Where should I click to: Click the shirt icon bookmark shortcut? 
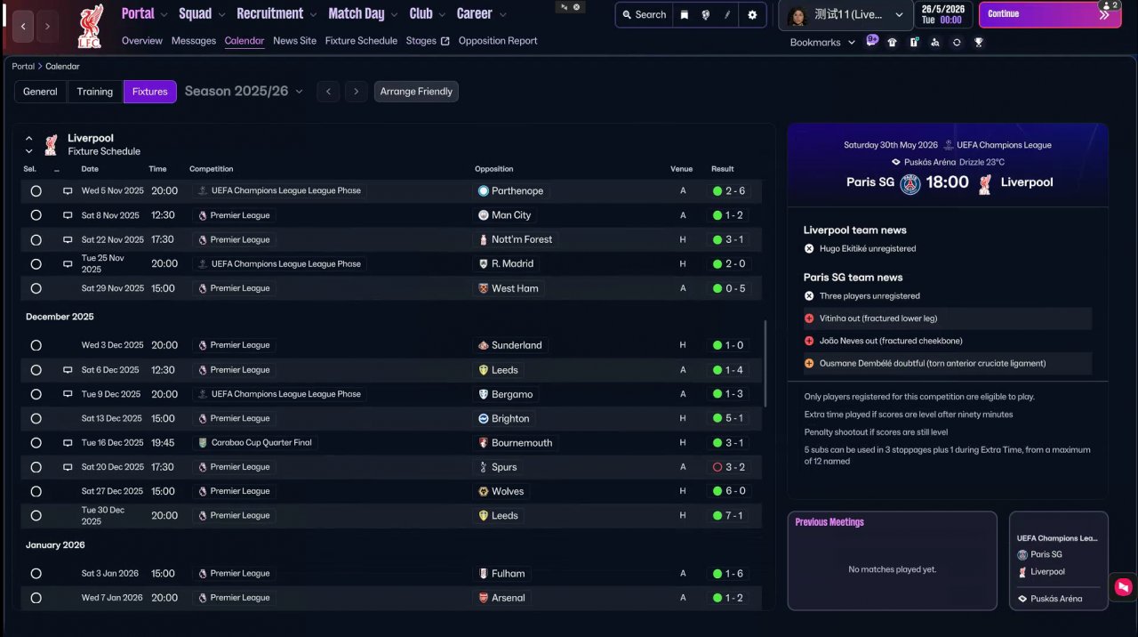[892, 42]
